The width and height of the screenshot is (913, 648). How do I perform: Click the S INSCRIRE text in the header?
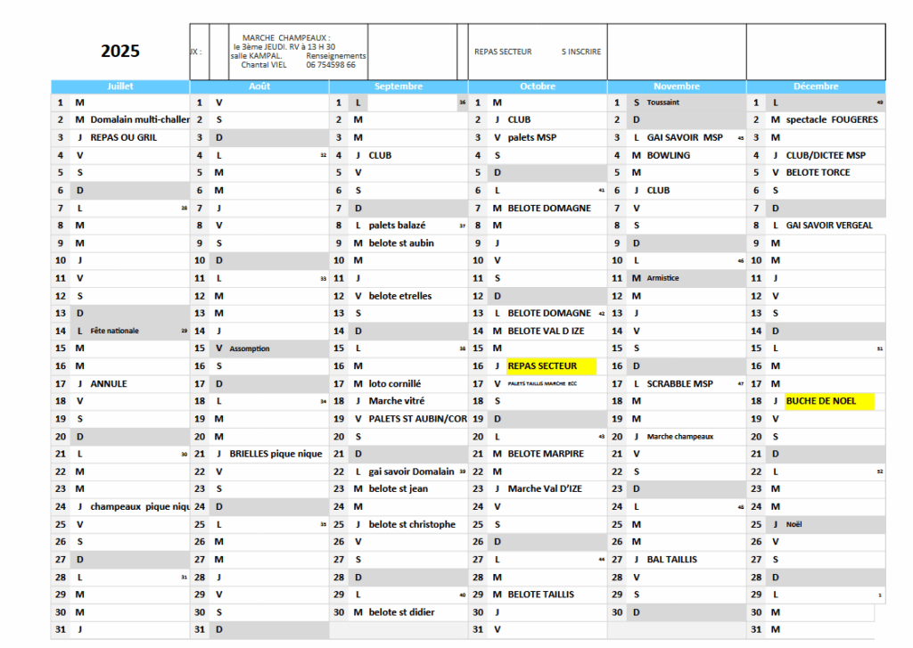pyautogui.click(x=581, y=52)
